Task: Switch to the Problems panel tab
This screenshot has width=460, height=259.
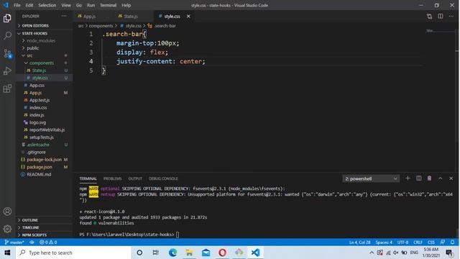Action: [x=112, y=178]
